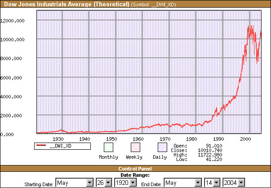Click the 1990 x-axis label

pyautogui.click(x=218, y=139)
